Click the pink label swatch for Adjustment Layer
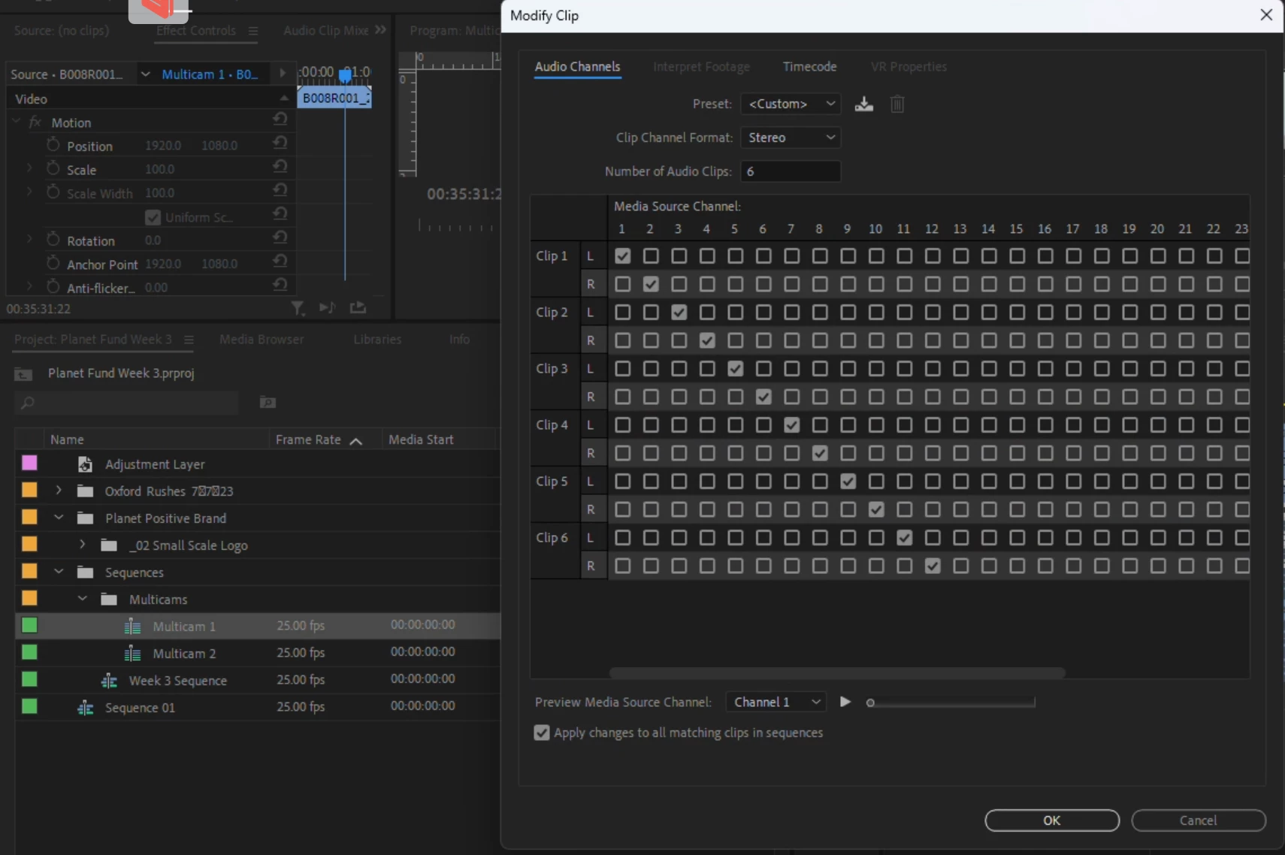 point(29,463)
